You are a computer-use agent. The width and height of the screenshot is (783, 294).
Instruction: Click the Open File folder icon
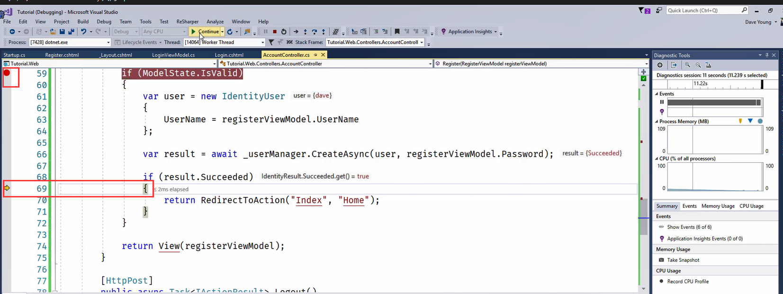[53, 32]
